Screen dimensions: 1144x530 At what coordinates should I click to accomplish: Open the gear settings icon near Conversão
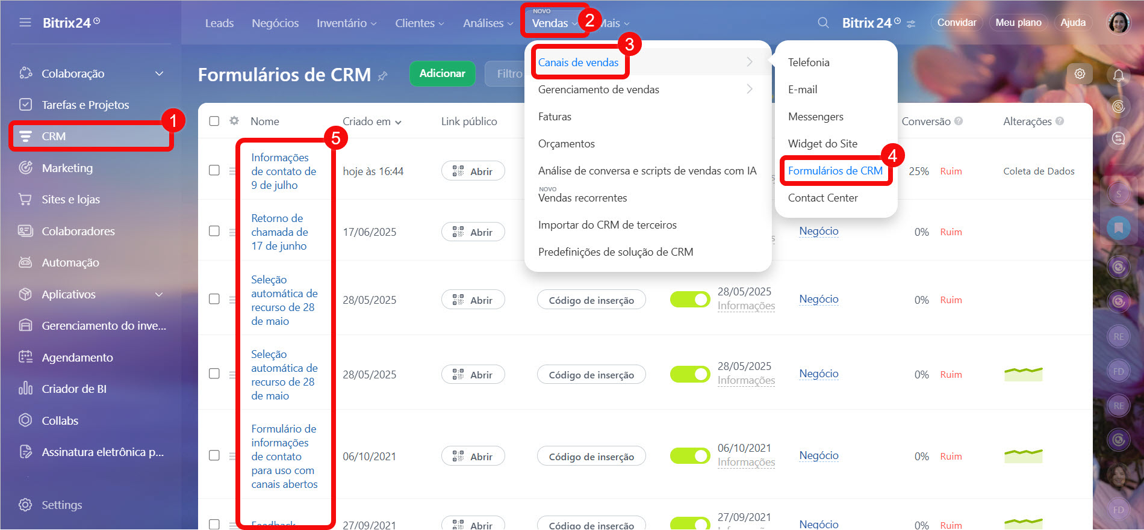point(1080,74)
